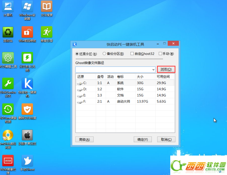
Task: Select the 备份分区(B) radio button
Action: 104,54
